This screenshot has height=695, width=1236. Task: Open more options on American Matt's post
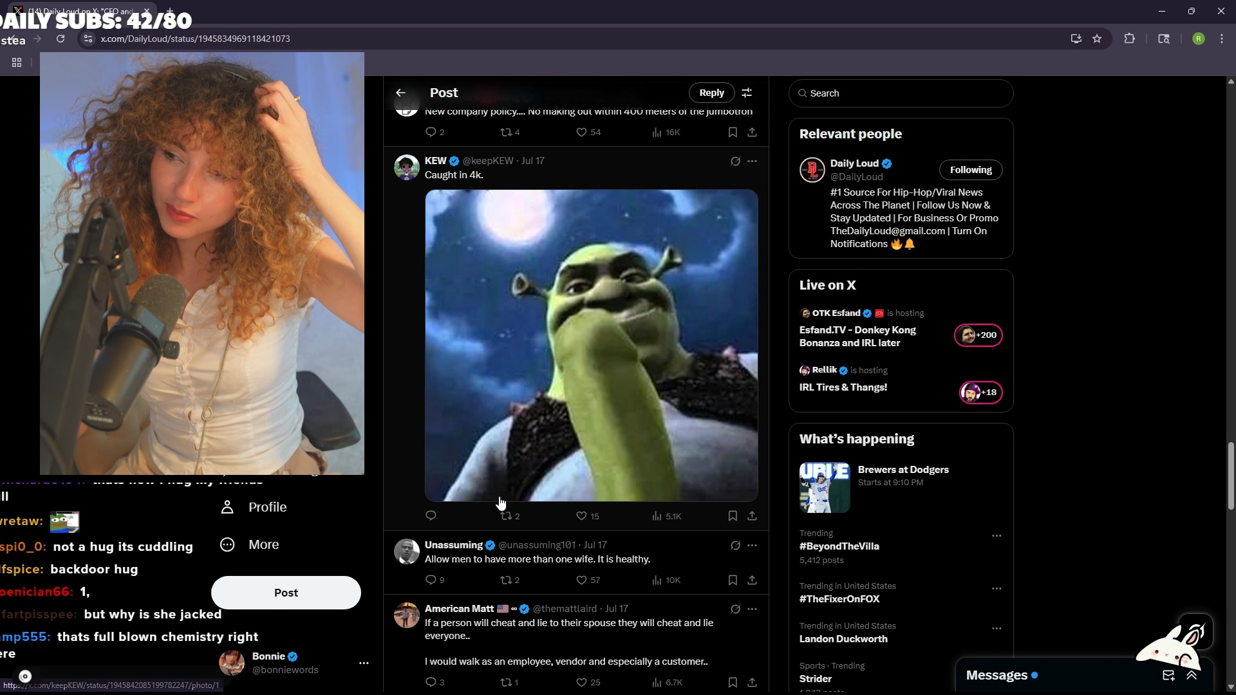pos(752,609)
